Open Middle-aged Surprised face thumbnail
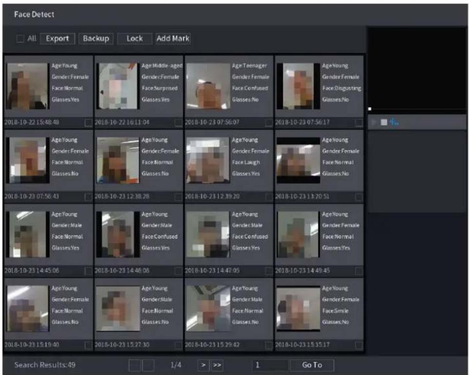469x375 pixels. 118,86
